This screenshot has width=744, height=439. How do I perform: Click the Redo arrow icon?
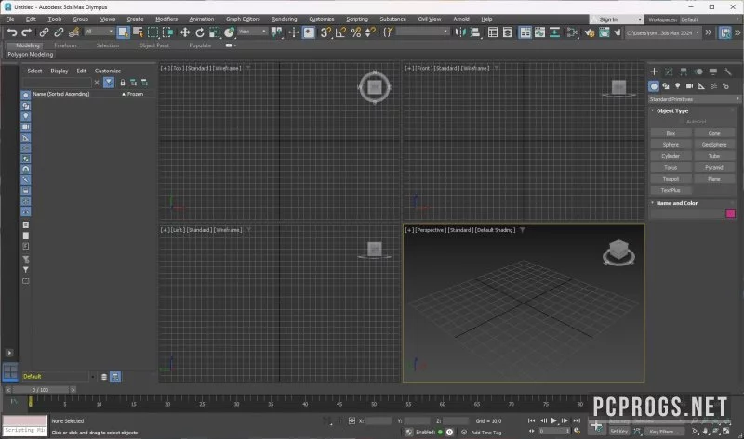[27, 32]
